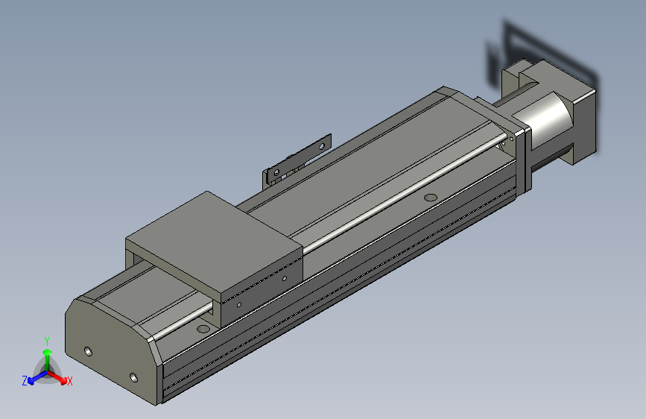Select the sensor bracket behind the rail
Viewport: 646px width, 419px height.
tap(297, 162)
